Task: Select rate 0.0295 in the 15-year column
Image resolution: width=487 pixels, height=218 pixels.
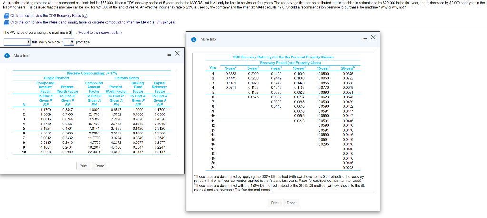Action: click(x=323, y=144)
